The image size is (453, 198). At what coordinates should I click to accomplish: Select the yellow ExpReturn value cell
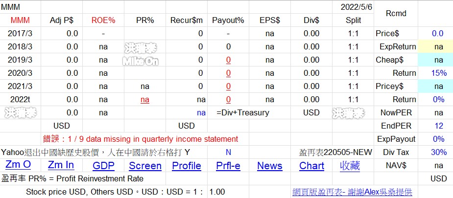(x=438, y=47)
